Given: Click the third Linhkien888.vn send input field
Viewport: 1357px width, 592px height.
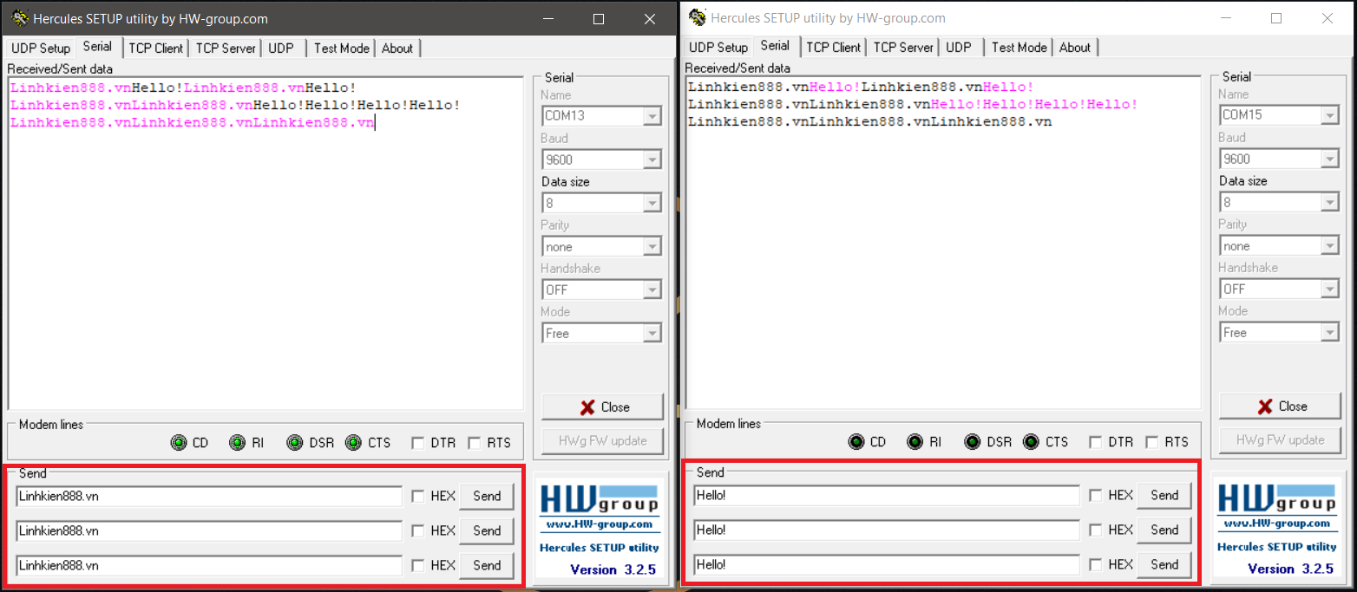Looking at the screenshot, I should (x=209, y=566).
